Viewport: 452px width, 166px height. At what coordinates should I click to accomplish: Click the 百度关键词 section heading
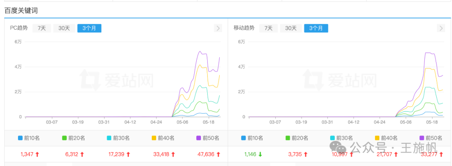pyautogui.click(x=21, y=11)
